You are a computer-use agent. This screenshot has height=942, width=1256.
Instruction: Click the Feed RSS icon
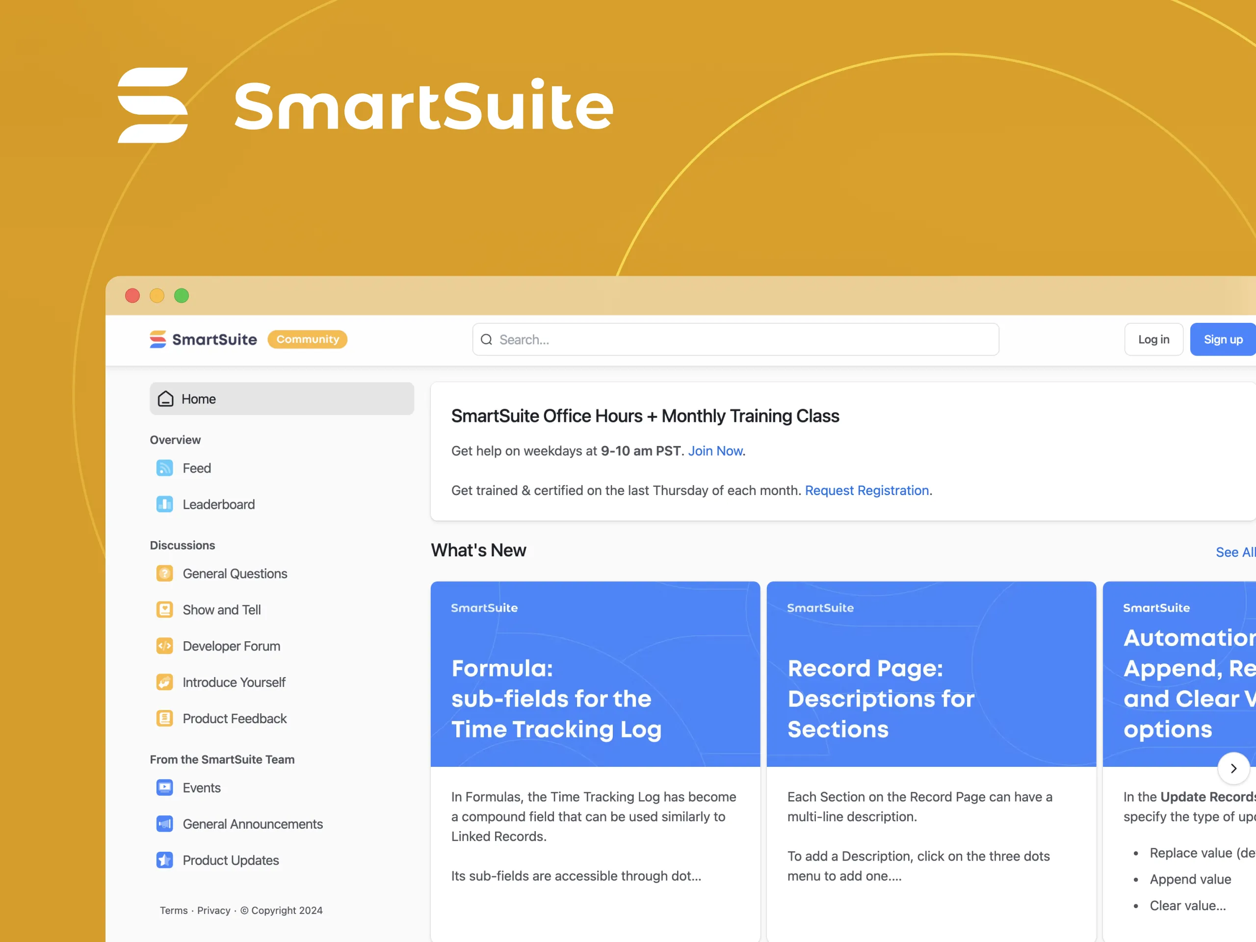point(165,468)
